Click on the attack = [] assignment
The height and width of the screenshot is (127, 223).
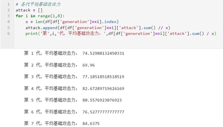coord(29,10)
